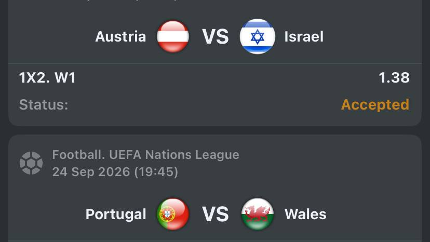
Task: Click the 1X2. W1 bet type label
Action: [x=47, y=78]
